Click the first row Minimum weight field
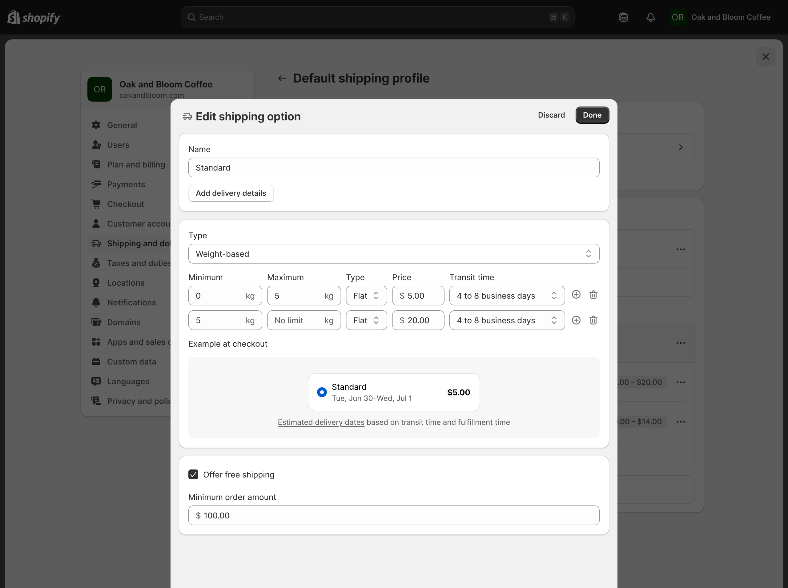The width and height of the screenshot is (788, 588). pos(225,296)
